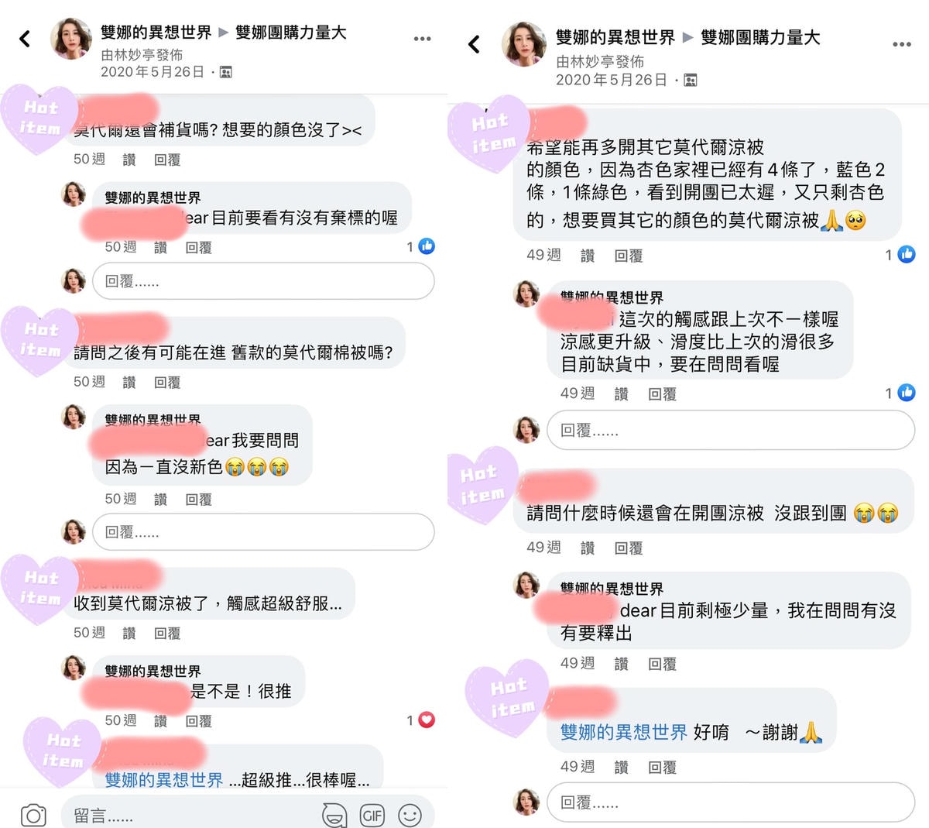Tap the heart reaction on 是不是！很推 reply
Screen dimensions: 929x828
click(427, 720)
